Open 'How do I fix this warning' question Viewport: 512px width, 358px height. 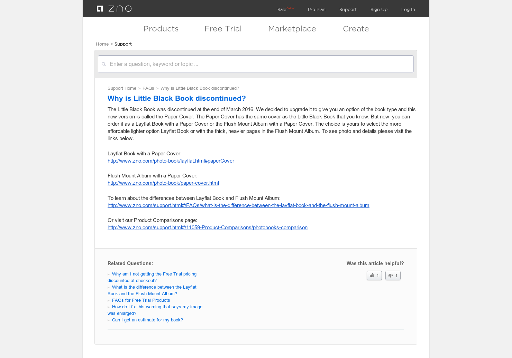[x=155, y=310]
